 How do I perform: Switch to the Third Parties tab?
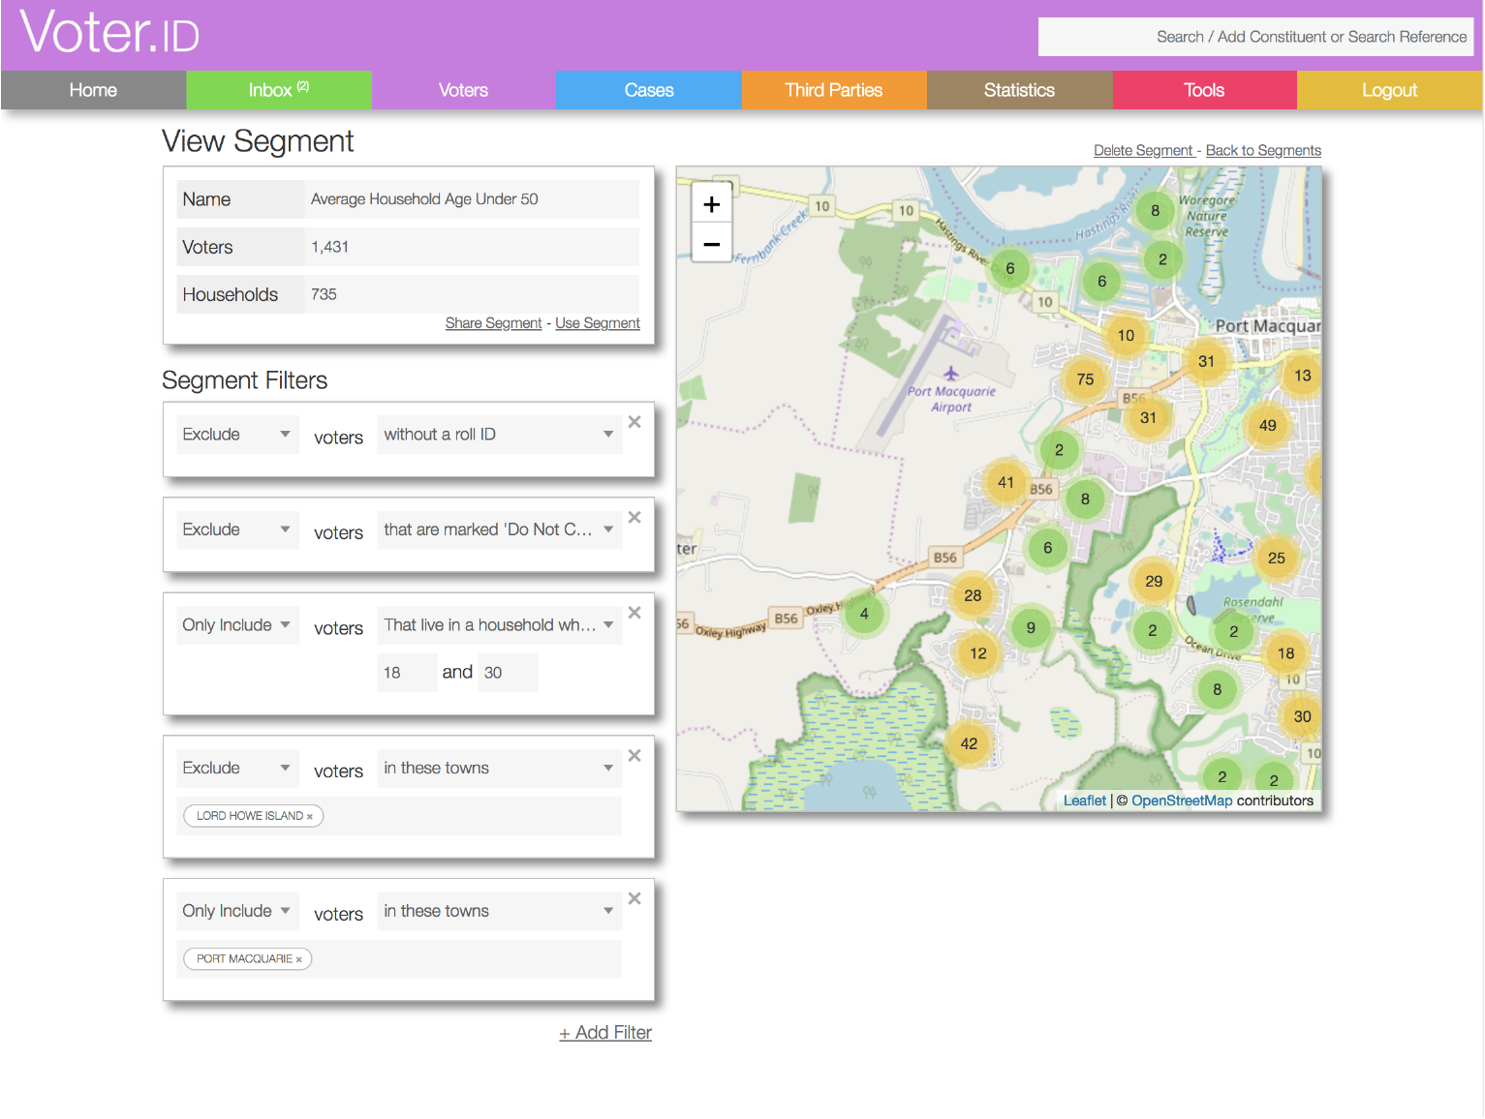point(833,90)
